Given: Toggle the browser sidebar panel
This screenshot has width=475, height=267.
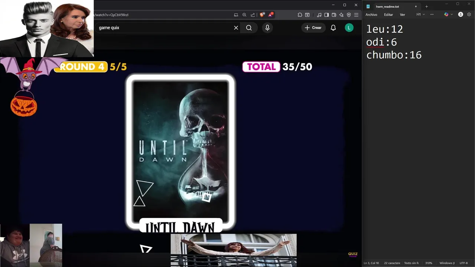Looking at the screenshot, I should [327, 15].
